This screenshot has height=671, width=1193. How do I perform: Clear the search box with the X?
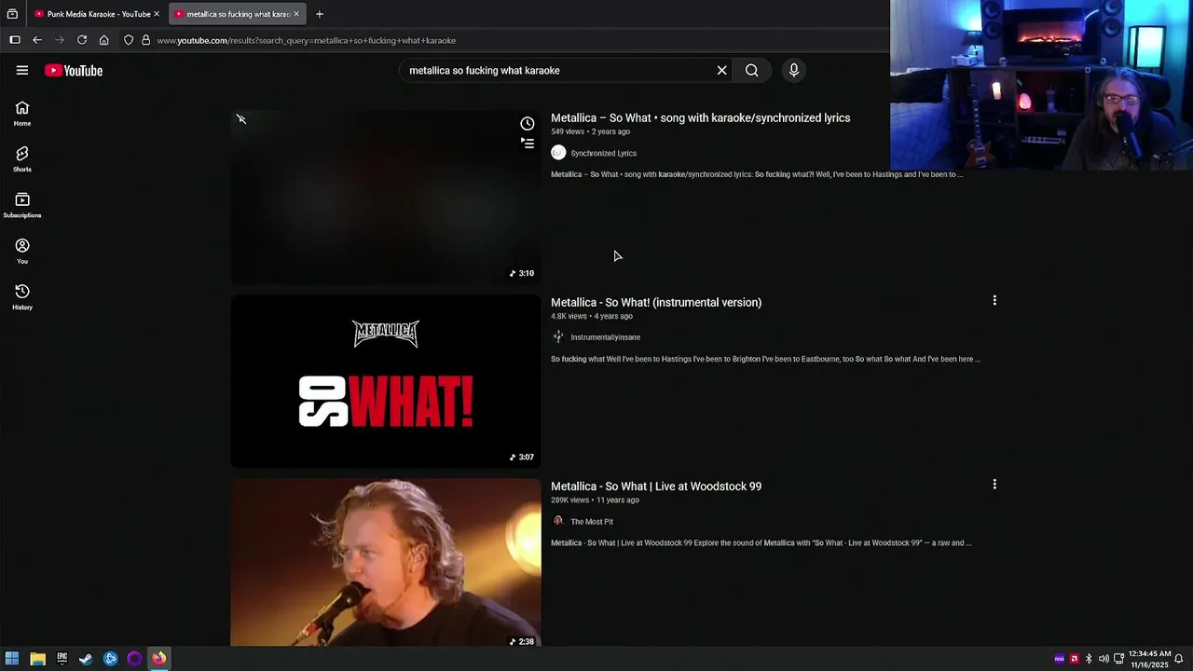721,70
